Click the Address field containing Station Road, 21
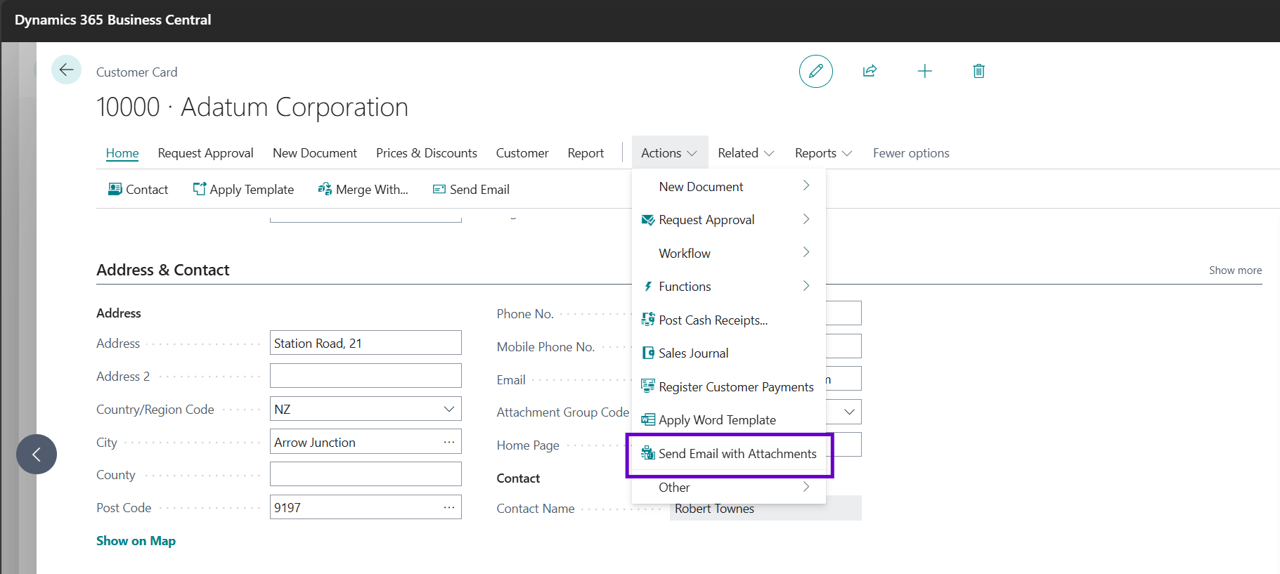This screenshot has height=574, width=1280. [366, 343]
